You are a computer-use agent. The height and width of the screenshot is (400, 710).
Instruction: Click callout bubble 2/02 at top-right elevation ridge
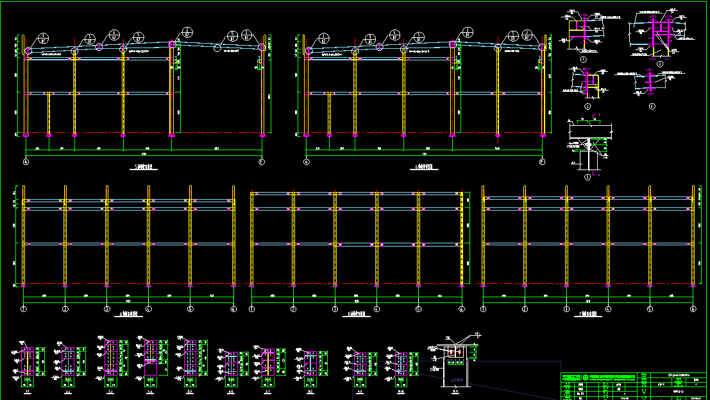[x=468, y=32]
